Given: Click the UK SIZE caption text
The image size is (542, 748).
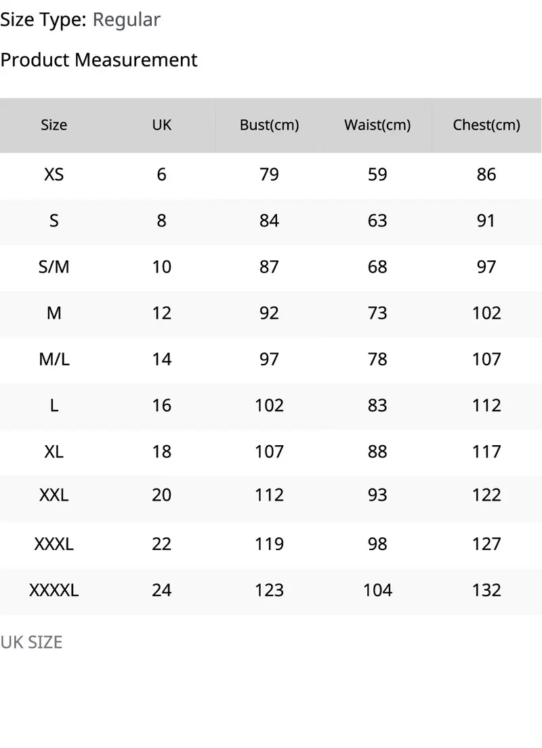Looking at the screenshot, I should coord(31,642).
